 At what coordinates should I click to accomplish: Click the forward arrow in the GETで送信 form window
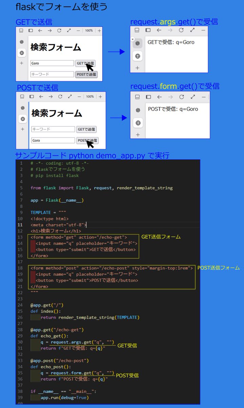coord(49,31)
